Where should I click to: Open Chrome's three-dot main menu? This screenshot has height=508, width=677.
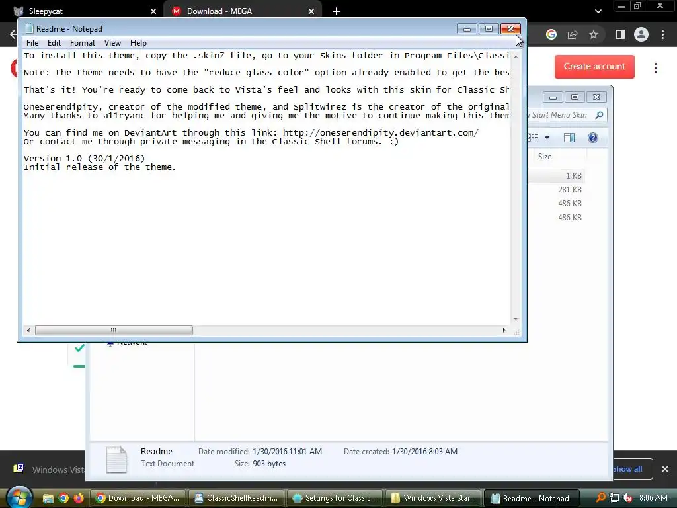(x=662, y=34)
